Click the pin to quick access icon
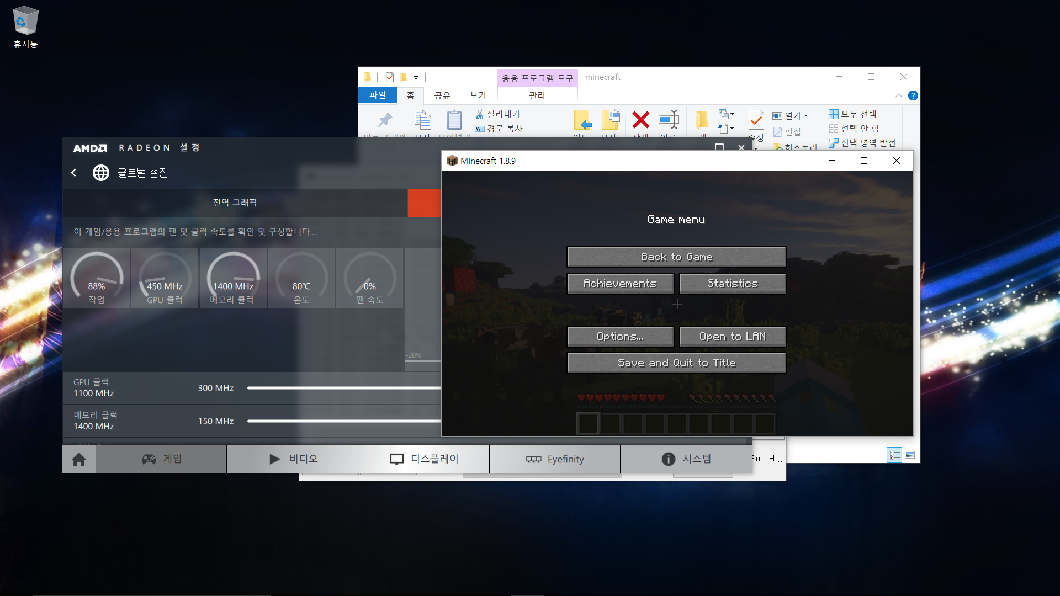Viewport: 1060px width, 596px height. [385, 120]
